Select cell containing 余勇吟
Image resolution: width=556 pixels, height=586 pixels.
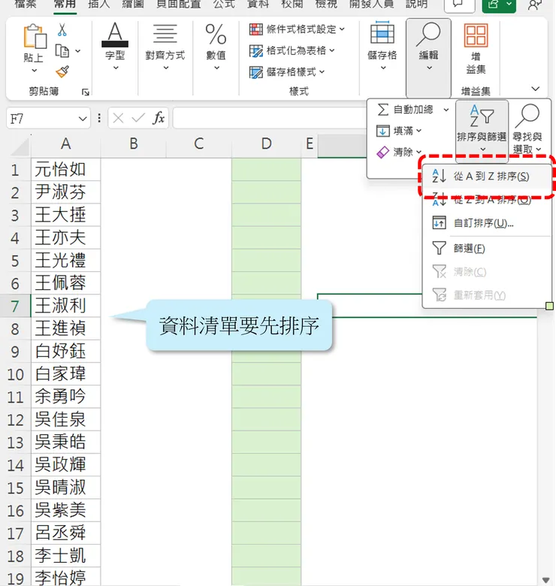coord(66,397)
